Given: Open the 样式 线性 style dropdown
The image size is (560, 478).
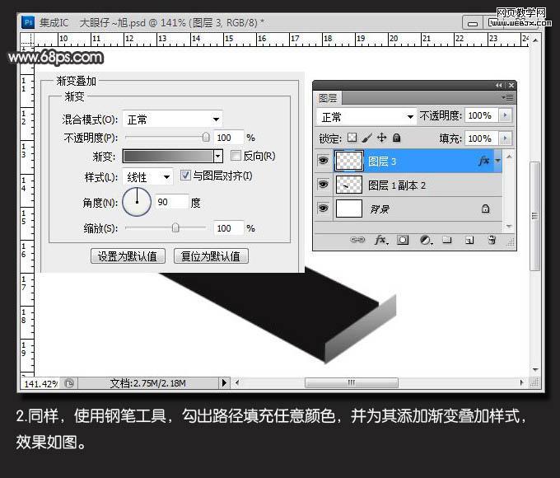Looking at the screenshot, I should click(148, 177).
